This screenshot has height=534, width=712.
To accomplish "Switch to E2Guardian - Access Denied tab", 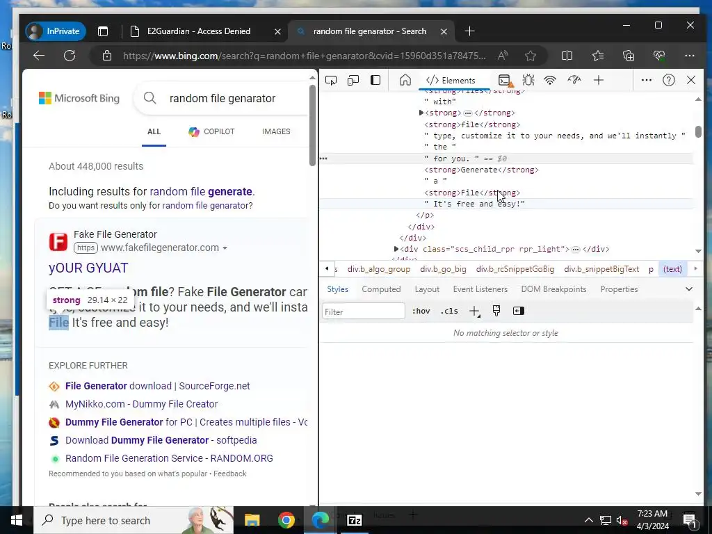I will pyautogui.click(x=199, y=31).
